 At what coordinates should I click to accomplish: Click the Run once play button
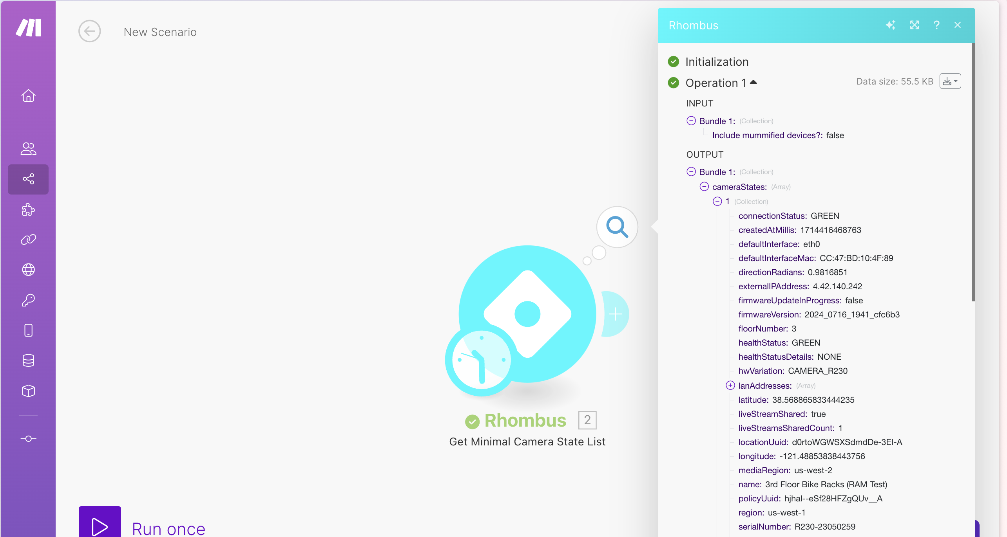click(100, 522)
